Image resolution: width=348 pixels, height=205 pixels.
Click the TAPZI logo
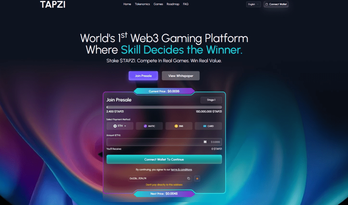(x=53, y=4)
